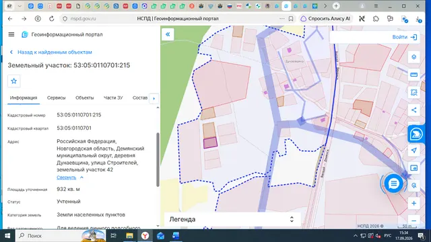
Task: Click the 932 кв. м area value
Action: pos(68,190)
